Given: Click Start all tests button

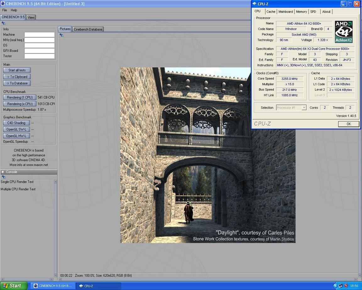Looking at the screenshot, I should [17, 70].
